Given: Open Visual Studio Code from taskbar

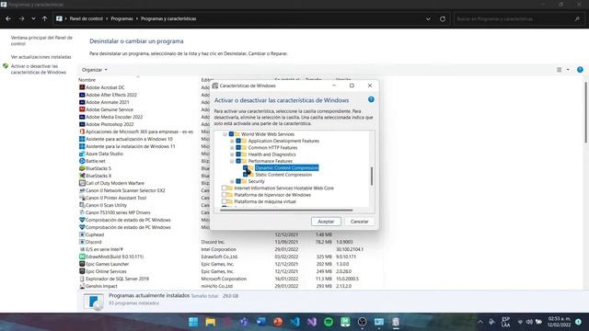Looking at the screenshot, I should pos(294,322).
